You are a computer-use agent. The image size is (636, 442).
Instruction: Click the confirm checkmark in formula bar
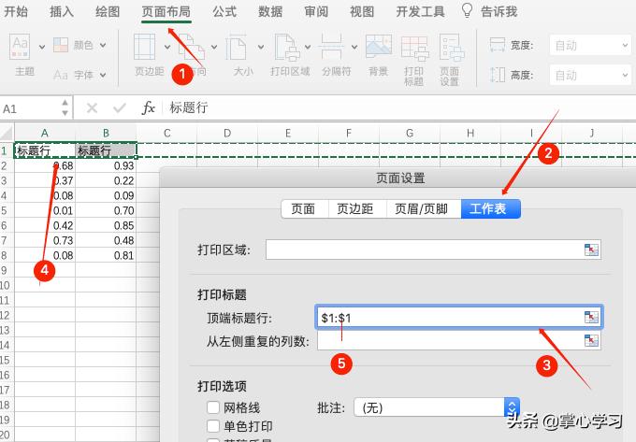(x=120, y=108)
